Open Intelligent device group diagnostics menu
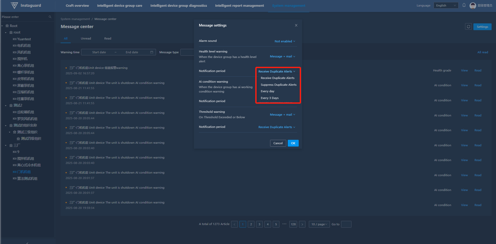Screen dimensions: 496x244 [x=179, y=5]
